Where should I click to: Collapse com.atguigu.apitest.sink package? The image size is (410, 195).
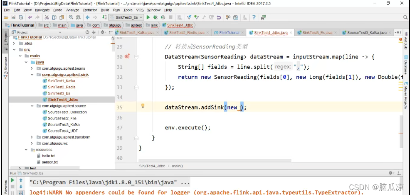pos(32,75)
